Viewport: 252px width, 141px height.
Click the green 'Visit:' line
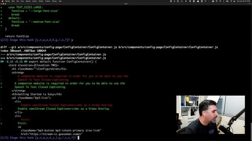coord(22,123)
